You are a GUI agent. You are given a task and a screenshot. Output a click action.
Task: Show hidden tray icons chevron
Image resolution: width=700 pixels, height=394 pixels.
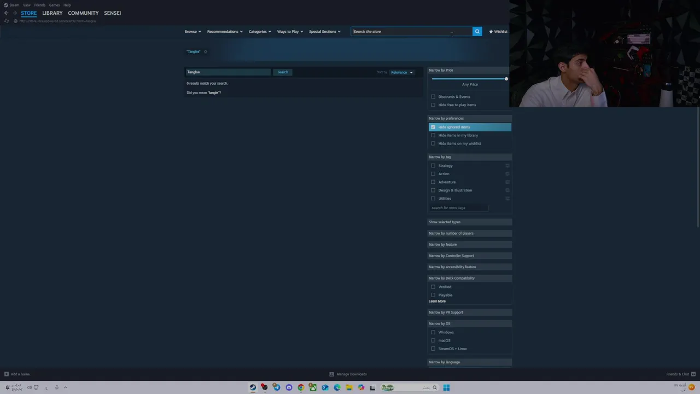point(65,387)
